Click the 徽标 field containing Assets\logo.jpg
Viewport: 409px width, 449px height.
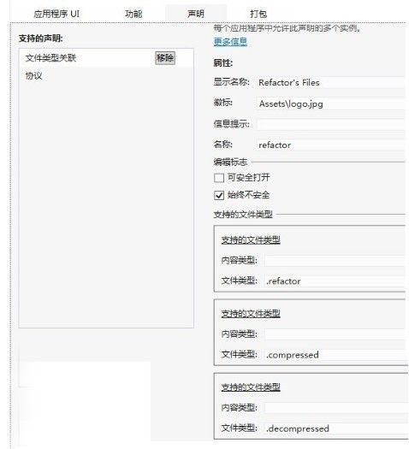[331, 103]
